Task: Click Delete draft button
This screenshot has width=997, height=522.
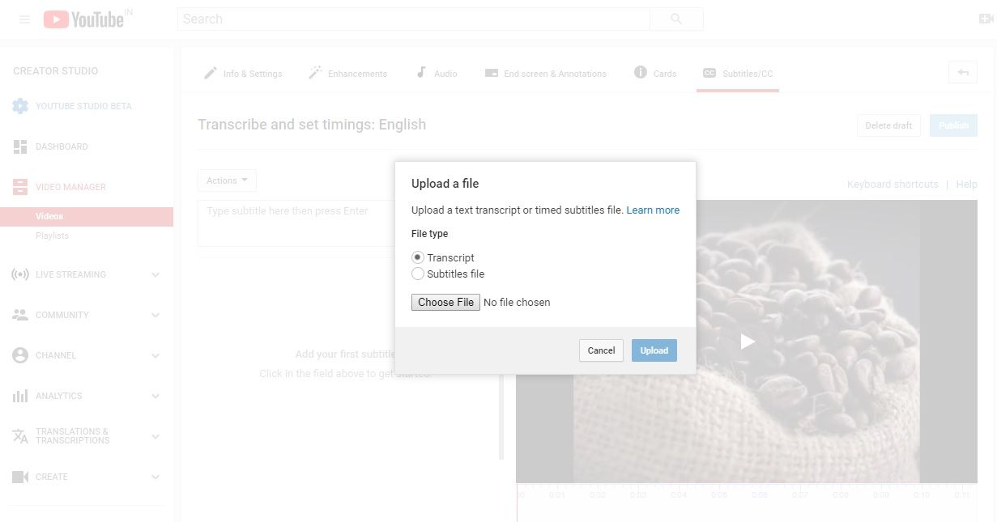Action: coord(888,125)
